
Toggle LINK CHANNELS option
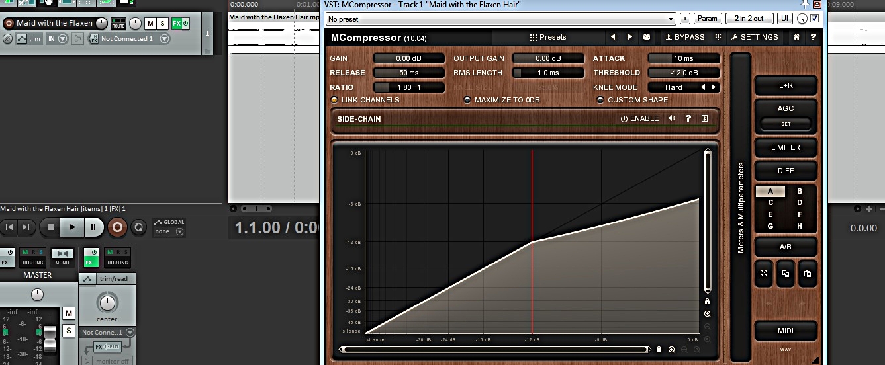coord(365,101)
